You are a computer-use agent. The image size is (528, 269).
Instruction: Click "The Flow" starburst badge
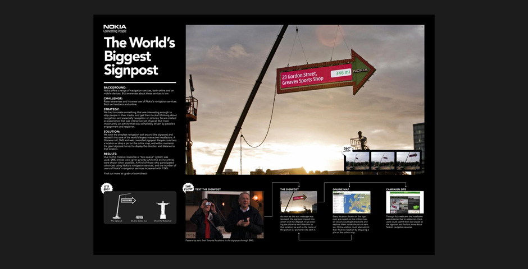point(189,188)
